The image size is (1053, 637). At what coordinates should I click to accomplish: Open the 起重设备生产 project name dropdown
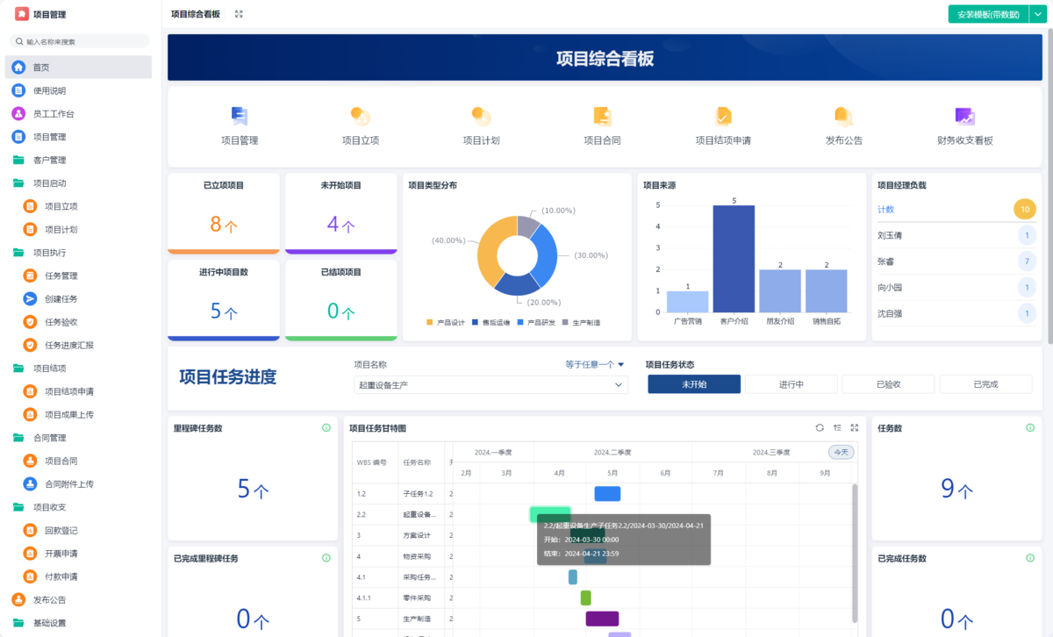click(491, 385)
